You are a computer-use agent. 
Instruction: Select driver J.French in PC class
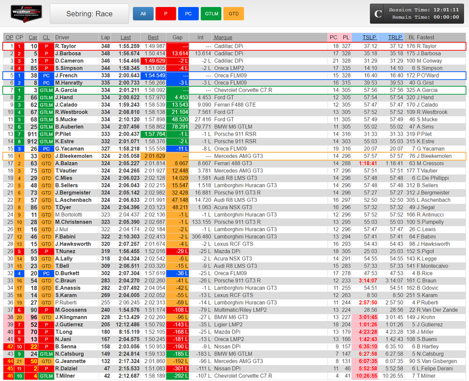[66, 76]
